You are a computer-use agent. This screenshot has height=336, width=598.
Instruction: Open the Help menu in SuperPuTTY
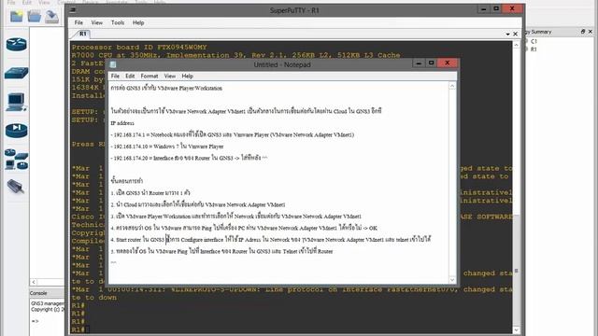[138, 22]
